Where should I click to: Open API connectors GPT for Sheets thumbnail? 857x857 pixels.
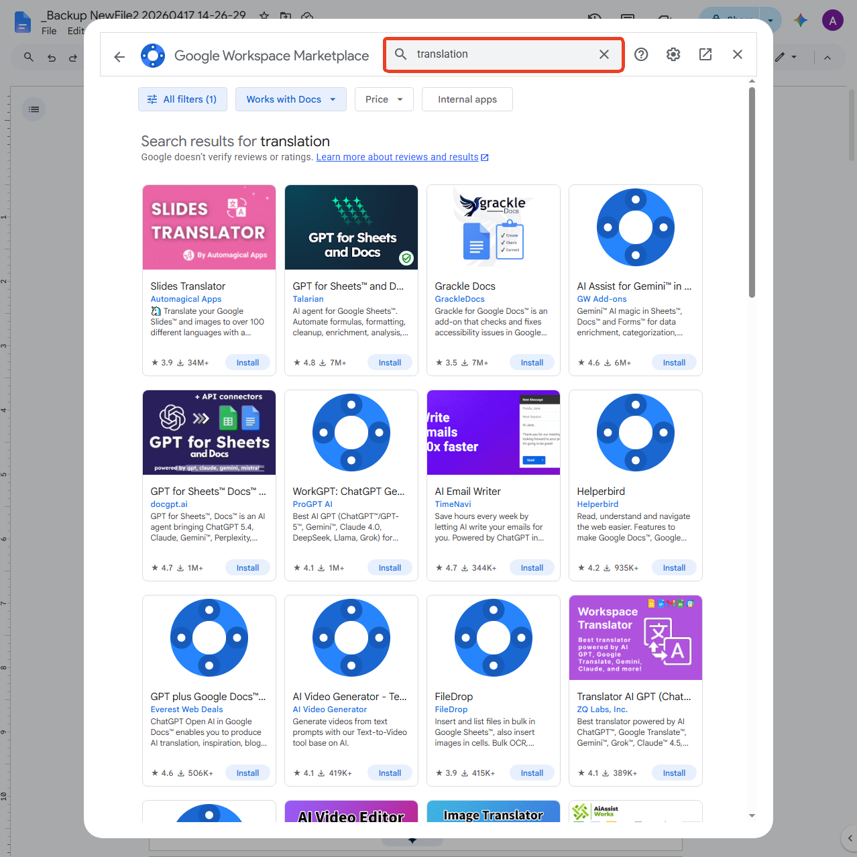209,433
